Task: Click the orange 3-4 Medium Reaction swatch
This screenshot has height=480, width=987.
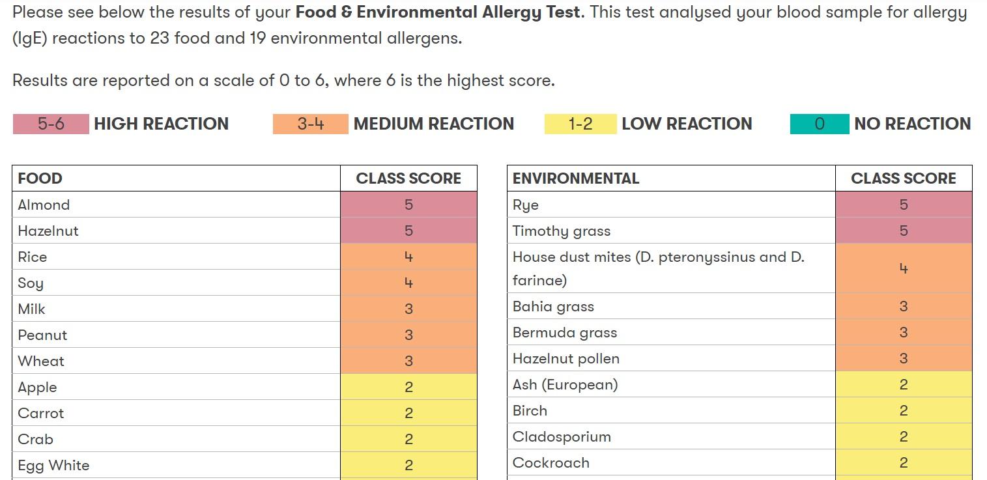Action: 311,124
